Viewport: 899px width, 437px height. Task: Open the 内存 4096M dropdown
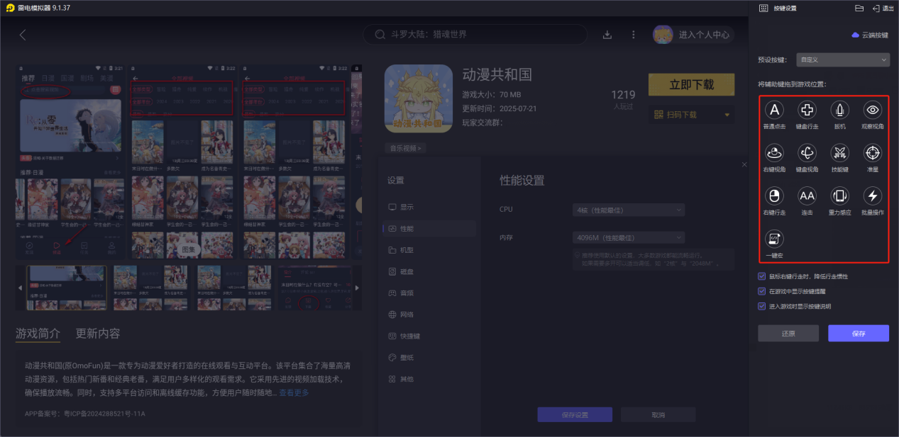(x=629, y=237)
